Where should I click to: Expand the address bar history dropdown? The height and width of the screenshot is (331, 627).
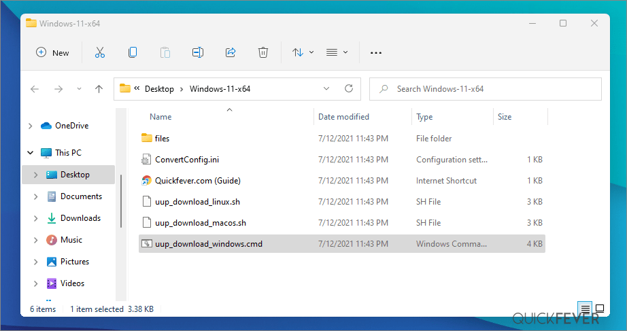tap(326, 89)
